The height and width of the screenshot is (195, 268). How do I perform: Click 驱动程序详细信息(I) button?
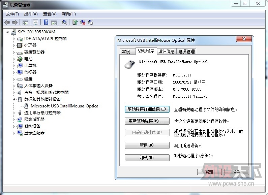[147, 109]
